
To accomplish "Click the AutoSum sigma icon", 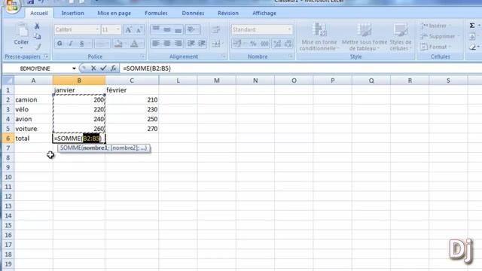I will pos(472,26).
